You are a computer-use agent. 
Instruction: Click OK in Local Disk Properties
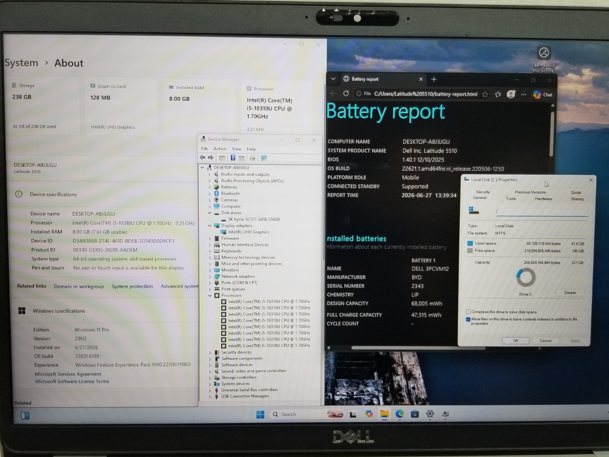pyautogui.click(x=515, y=340)
